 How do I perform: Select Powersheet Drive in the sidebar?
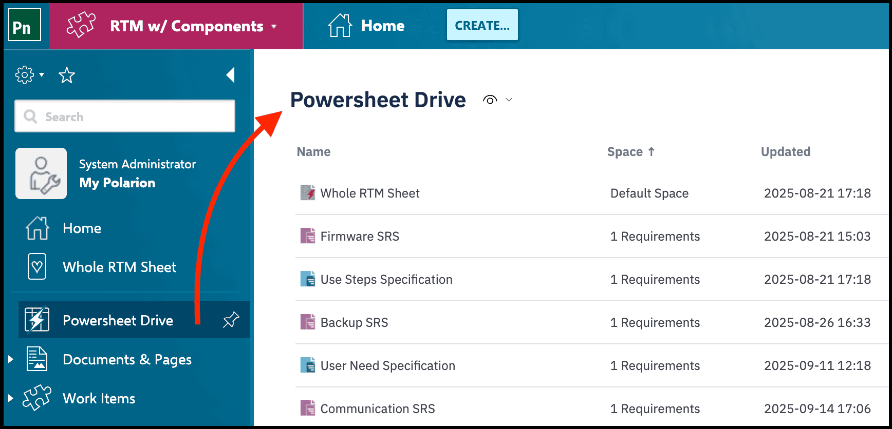118,320
